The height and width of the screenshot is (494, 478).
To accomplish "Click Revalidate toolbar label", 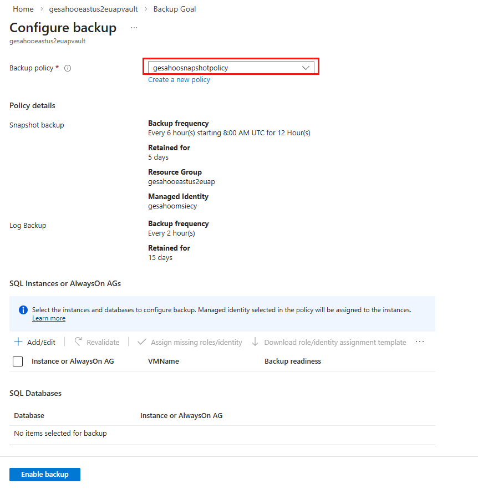I will 103,343.
